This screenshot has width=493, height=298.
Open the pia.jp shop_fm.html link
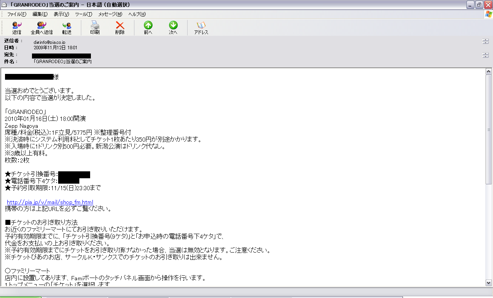point(50,202)
